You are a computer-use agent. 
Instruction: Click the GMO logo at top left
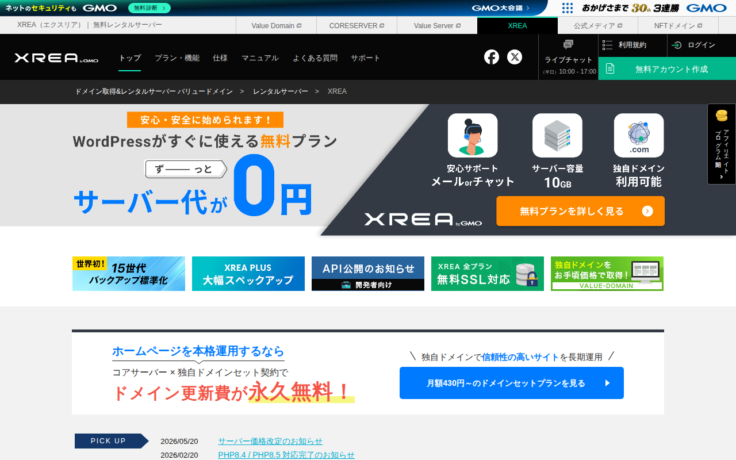pyautogui.click(x=99, y=8)
